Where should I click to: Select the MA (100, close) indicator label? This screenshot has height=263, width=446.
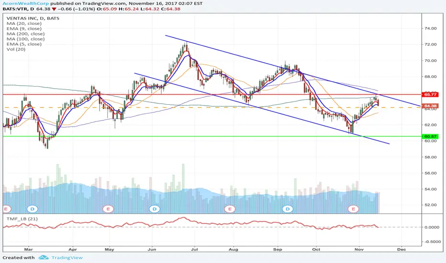tap(25, 39)
